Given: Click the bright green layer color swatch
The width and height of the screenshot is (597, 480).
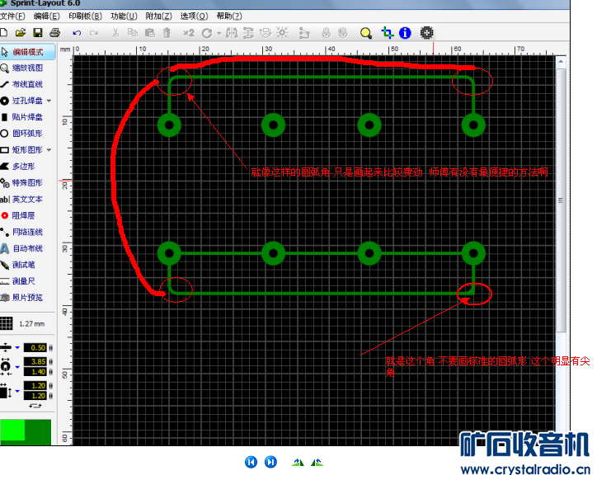Looking at the screenshot, I should pyautogui.click(x=12, y=431).
